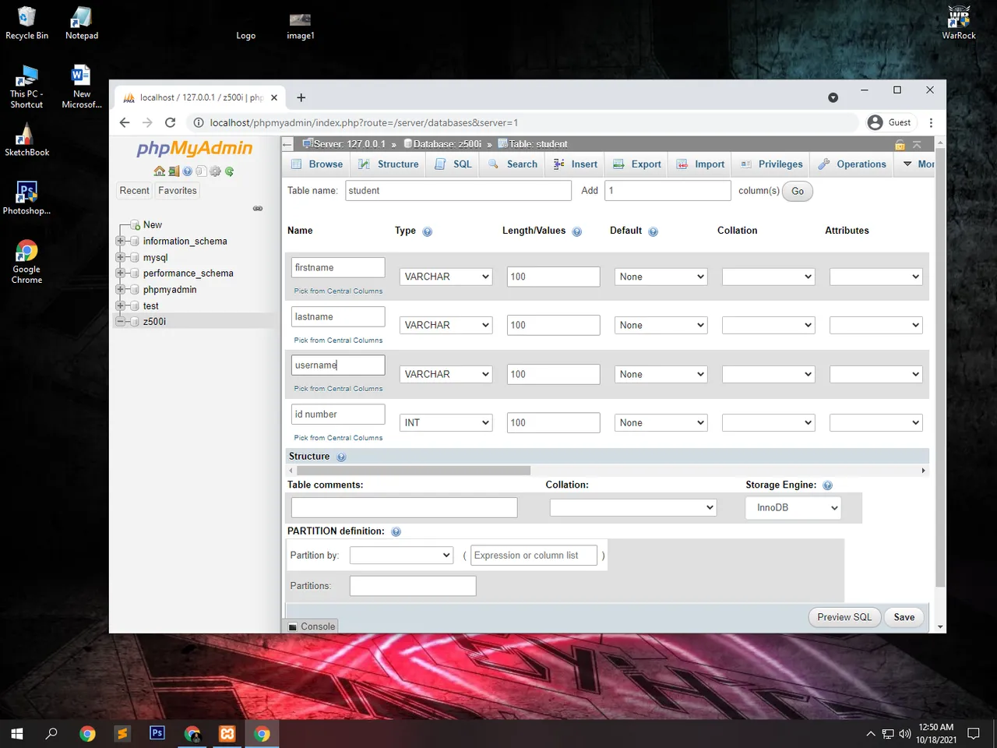The height and width of the screenshot is (748, 997).
Task: Click the Length/Values help icon
Action: (x=577, y=231)
